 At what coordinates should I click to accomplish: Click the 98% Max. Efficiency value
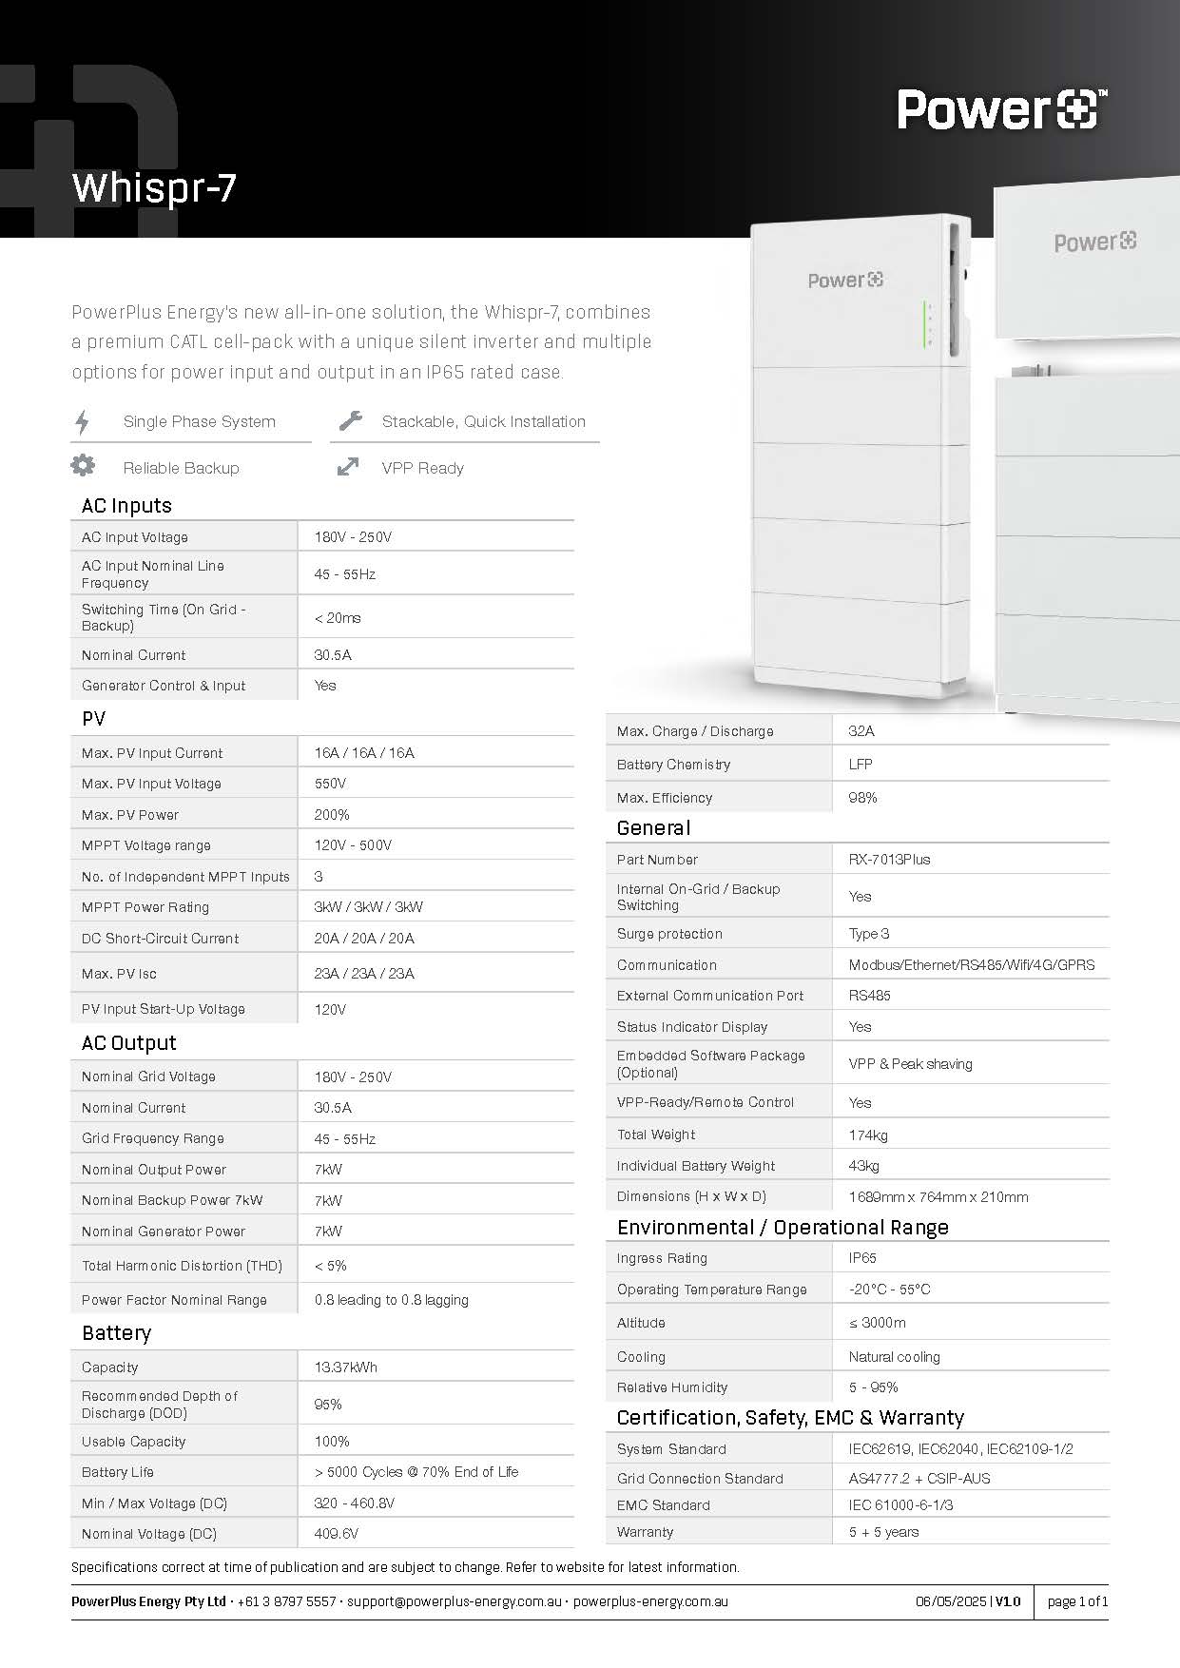(x=863, y=798)
